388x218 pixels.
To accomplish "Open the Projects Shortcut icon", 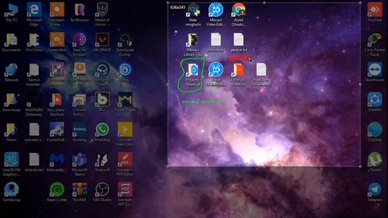I will click(x=193, y=74).
